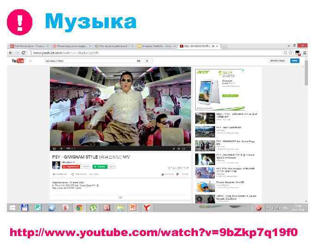The image size is (333, 249).
Task: Switch to the first browser tab
Action: pos(29,46)
